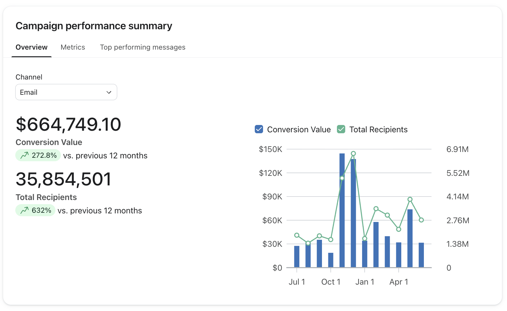Image resolution: width=507 pixels, height=311 pixels.
Task: Click the Jul 1 x-axis label
Action: [x=297, y=282]
